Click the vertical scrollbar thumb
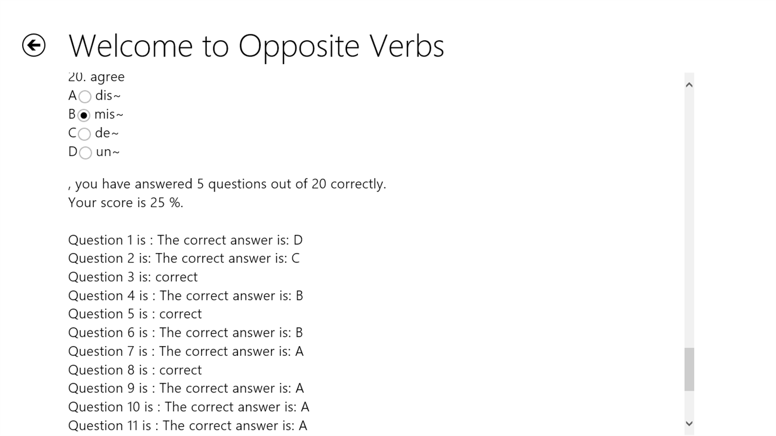The width and height of the screenshot is (776, 436). pos(689,369)
